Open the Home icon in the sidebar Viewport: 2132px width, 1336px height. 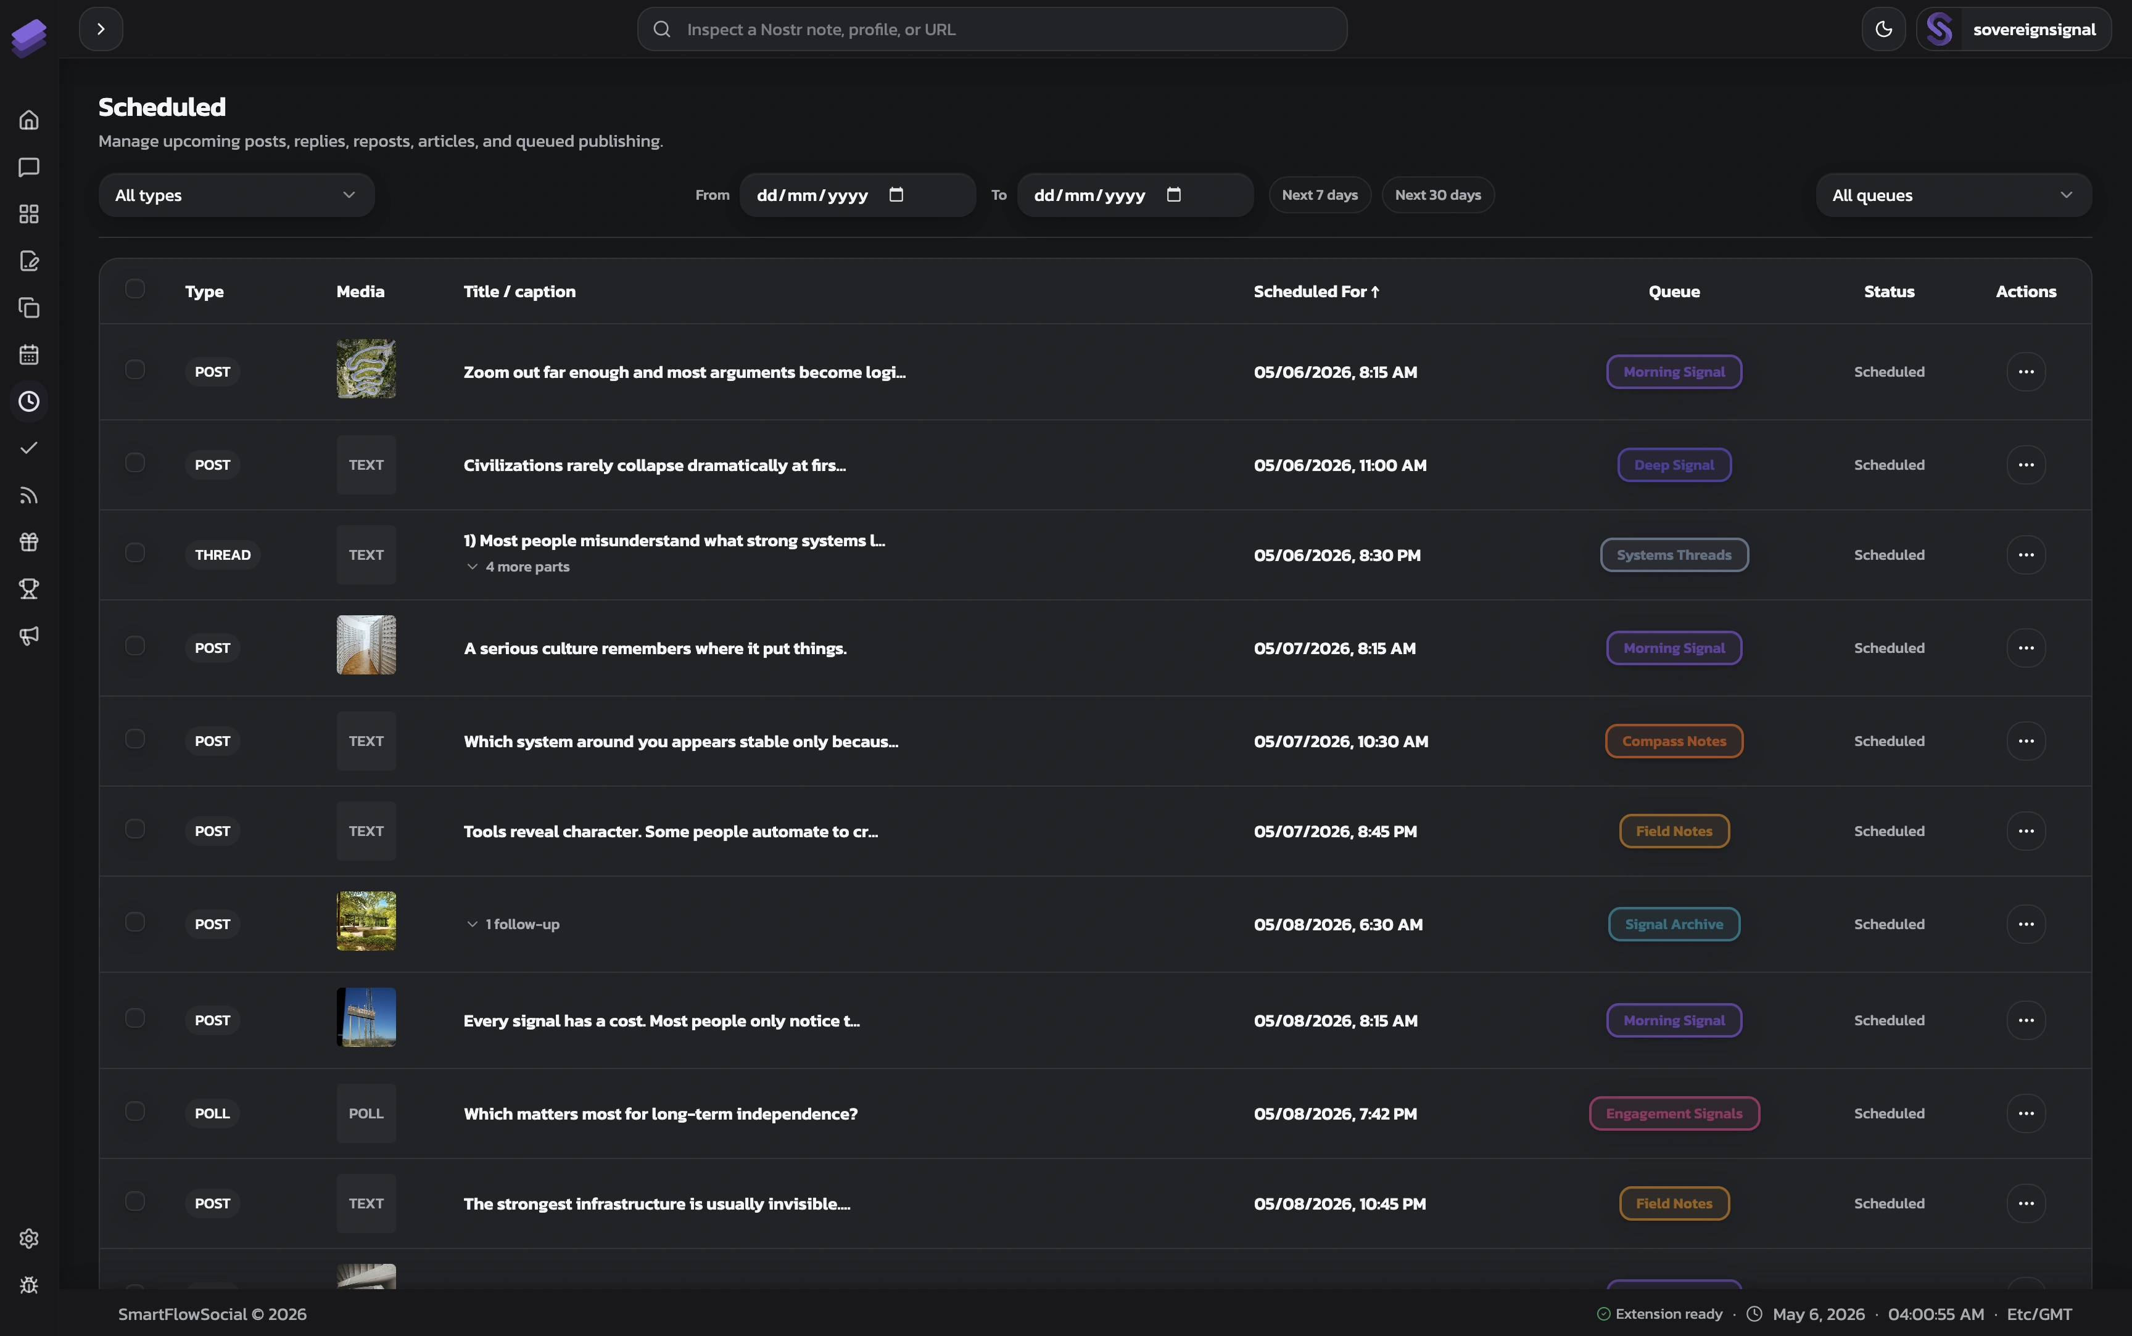(29, 120)
